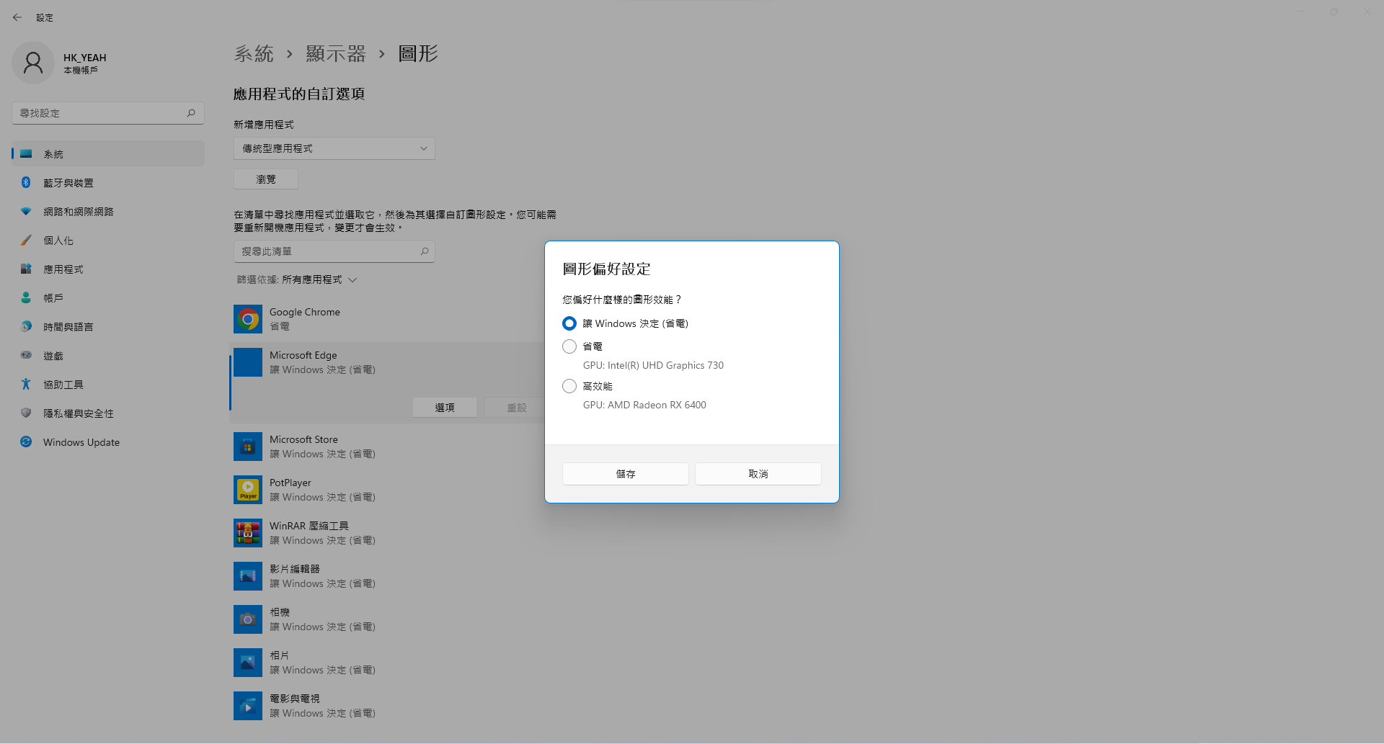Image resolution: width=1384 pixels, height=744 pixels.
Task: Open 網路和網際網路 in the sidebar
Action: 108,212
